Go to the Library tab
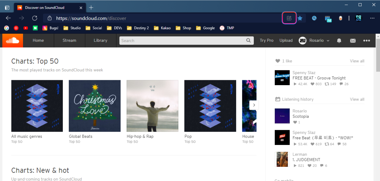380x181 pixels. click(x=101, y=40)
